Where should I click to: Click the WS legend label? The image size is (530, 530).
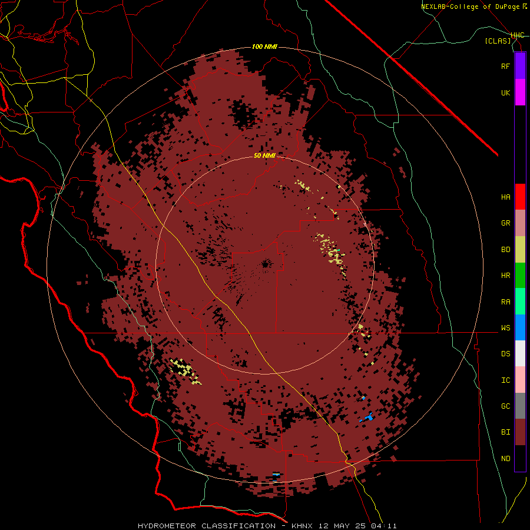tap(505, 328)
